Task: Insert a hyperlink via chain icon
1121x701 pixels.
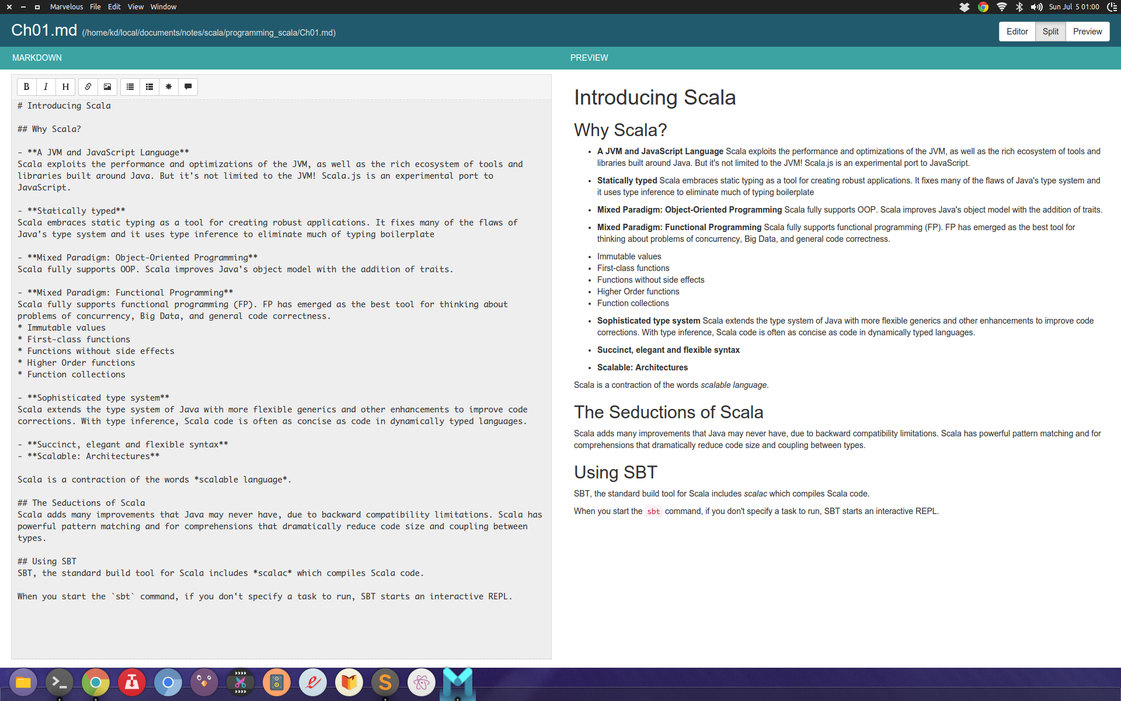Action: (x=88, y=87)
